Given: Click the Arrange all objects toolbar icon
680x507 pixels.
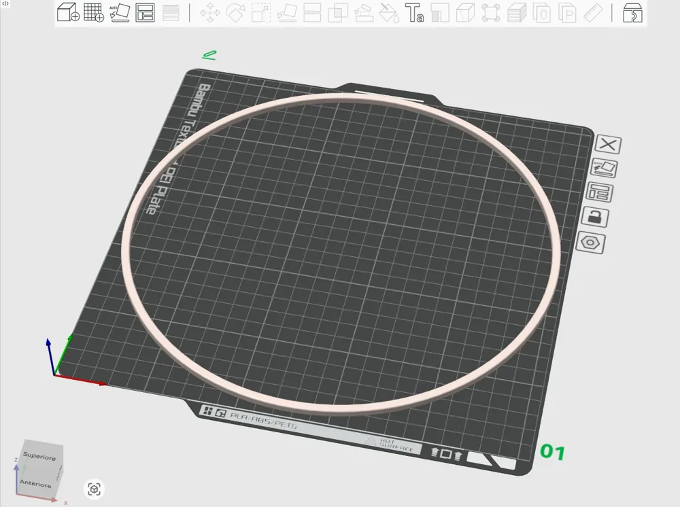Looking at the screenshot, I should pyautogui.click(x=146, y=13).
